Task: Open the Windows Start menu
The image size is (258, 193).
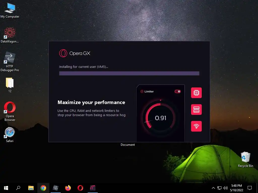Action: [6, 188]
